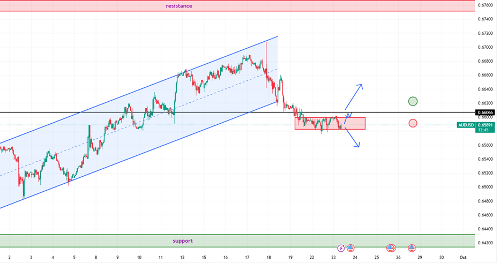
Task: Click the 12:45 candle countdown timer
Action: 483,130
